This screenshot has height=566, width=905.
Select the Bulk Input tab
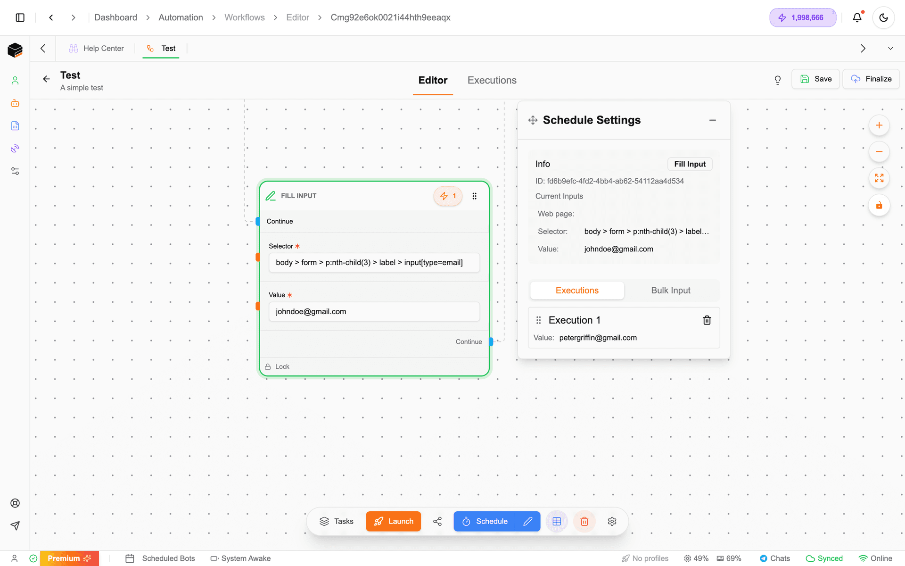point(670,291)
